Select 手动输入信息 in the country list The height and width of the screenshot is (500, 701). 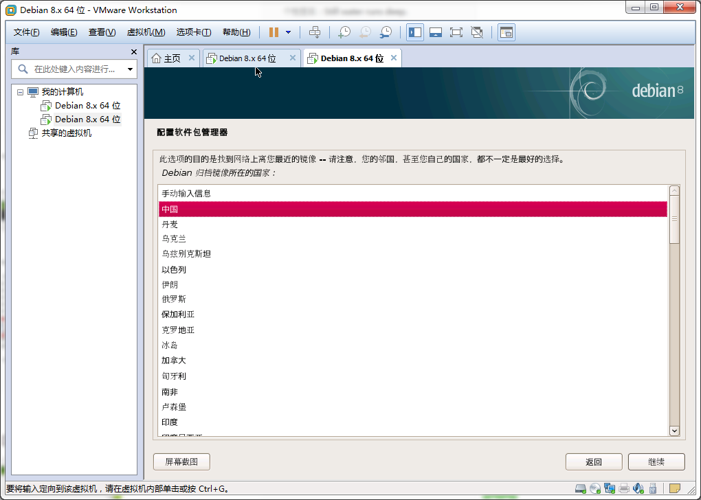pyautogui.click(x=412, y=194)
